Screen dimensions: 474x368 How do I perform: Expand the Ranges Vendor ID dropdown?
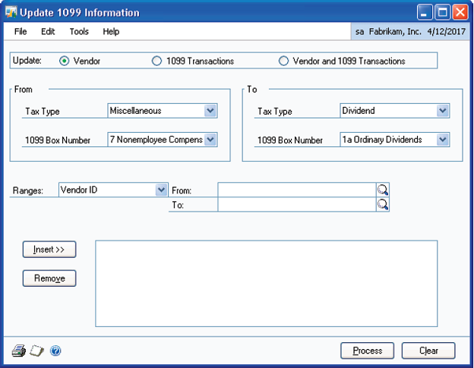coord(160,190)
